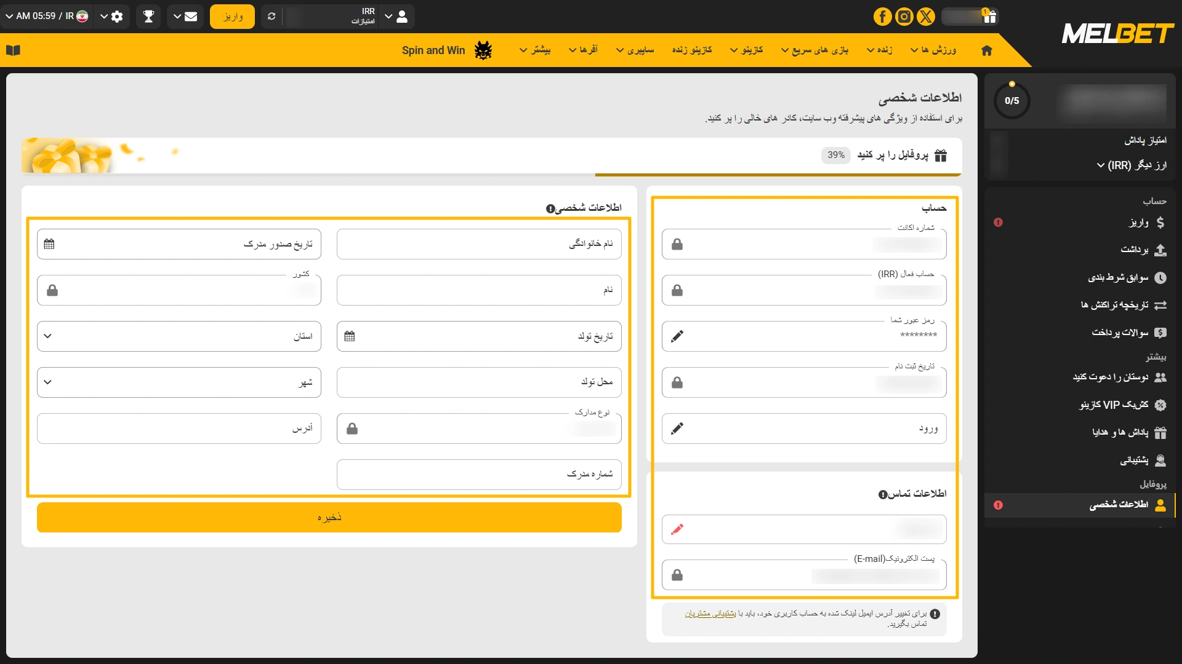The height and width of the screenshot is (664, 1182).
Task: Open پشتیبانی مشتریان customer support link
Action: pos(710,614)
